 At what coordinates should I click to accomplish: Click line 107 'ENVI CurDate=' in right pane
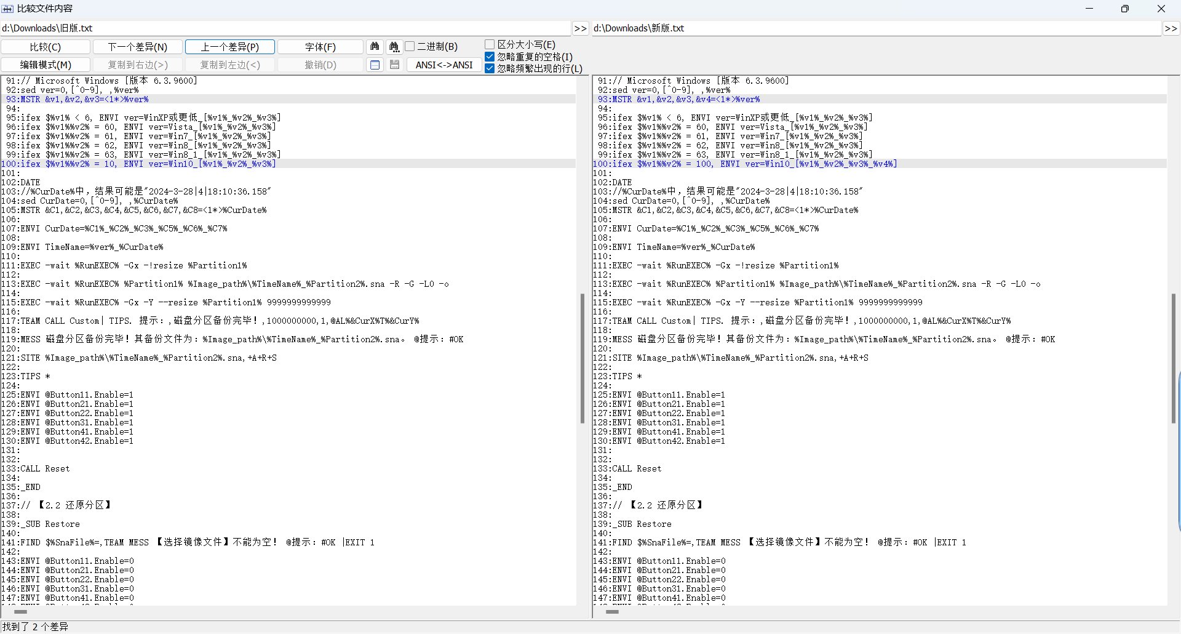(x=706, y=228)
